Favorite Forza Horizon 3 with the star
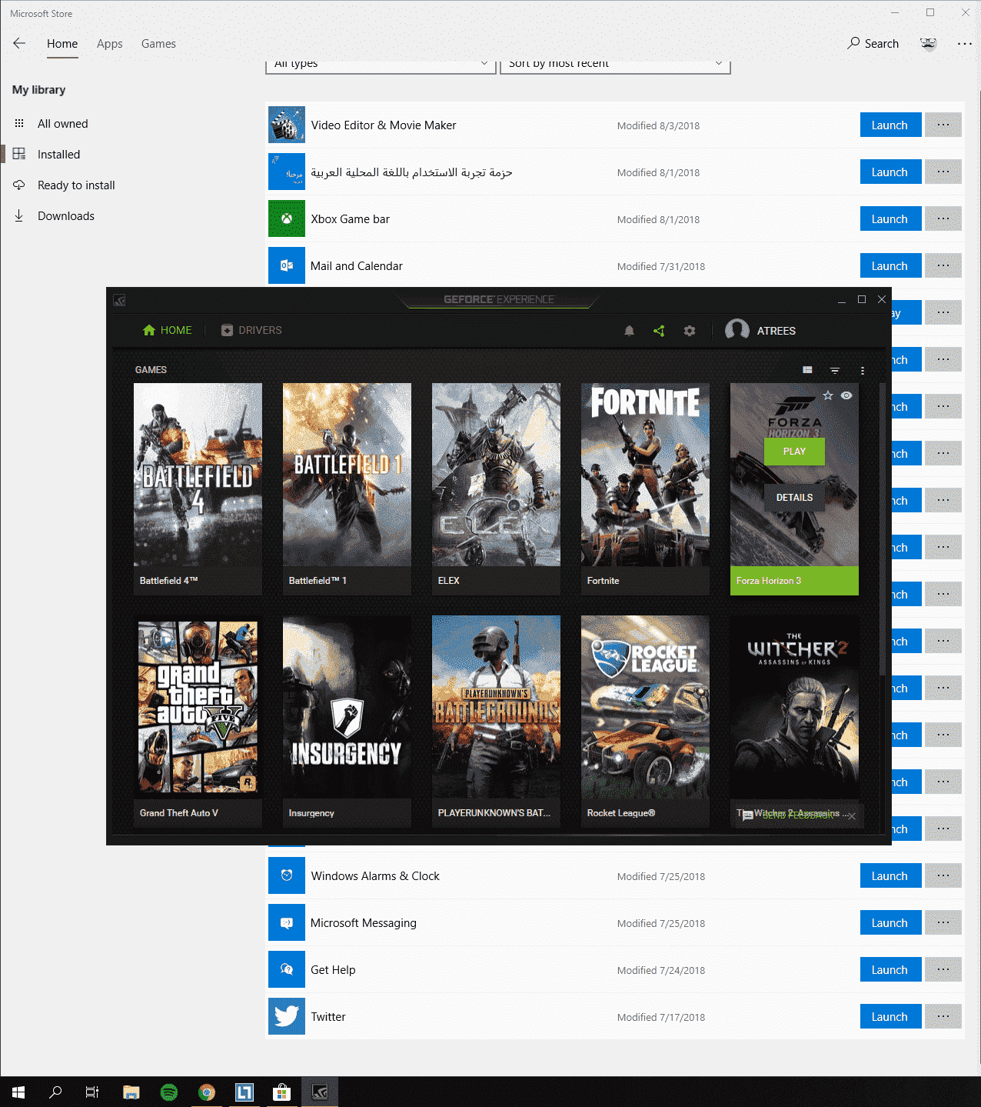 point(828,395)
